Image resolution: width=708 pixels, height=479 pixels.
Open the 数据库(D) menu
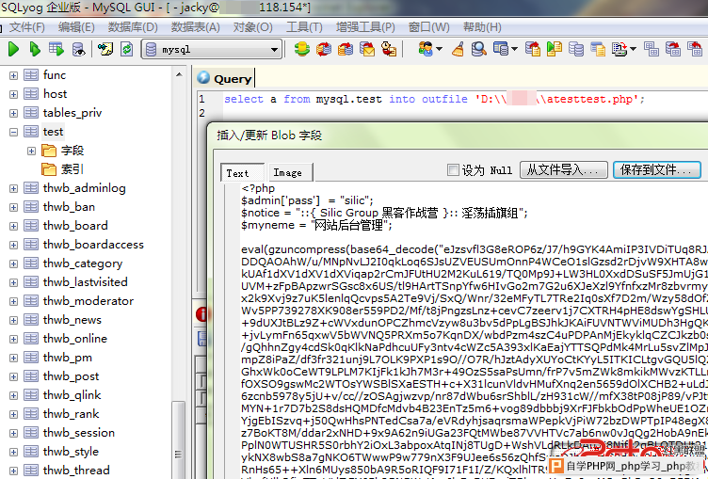[x=133, y=27]
